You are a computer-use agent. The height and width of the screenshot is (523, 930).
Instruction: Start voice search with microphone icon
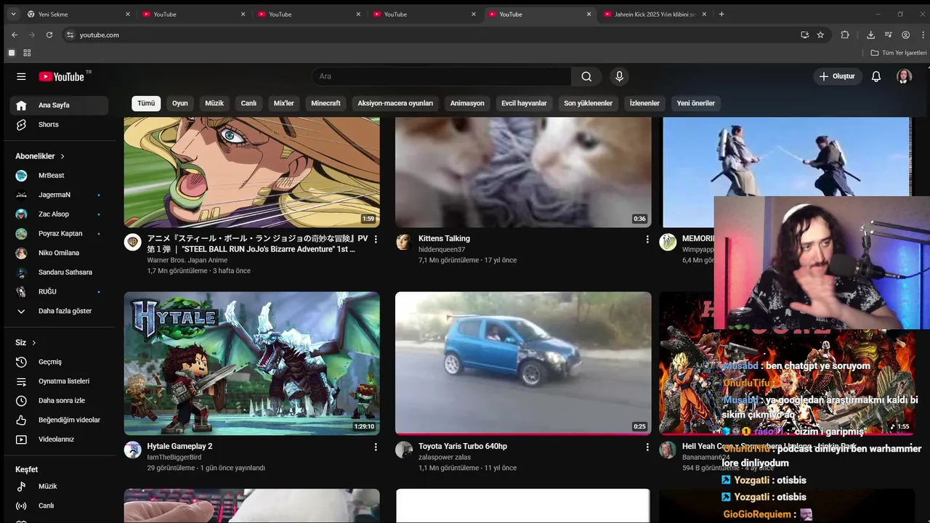(619, 76)
